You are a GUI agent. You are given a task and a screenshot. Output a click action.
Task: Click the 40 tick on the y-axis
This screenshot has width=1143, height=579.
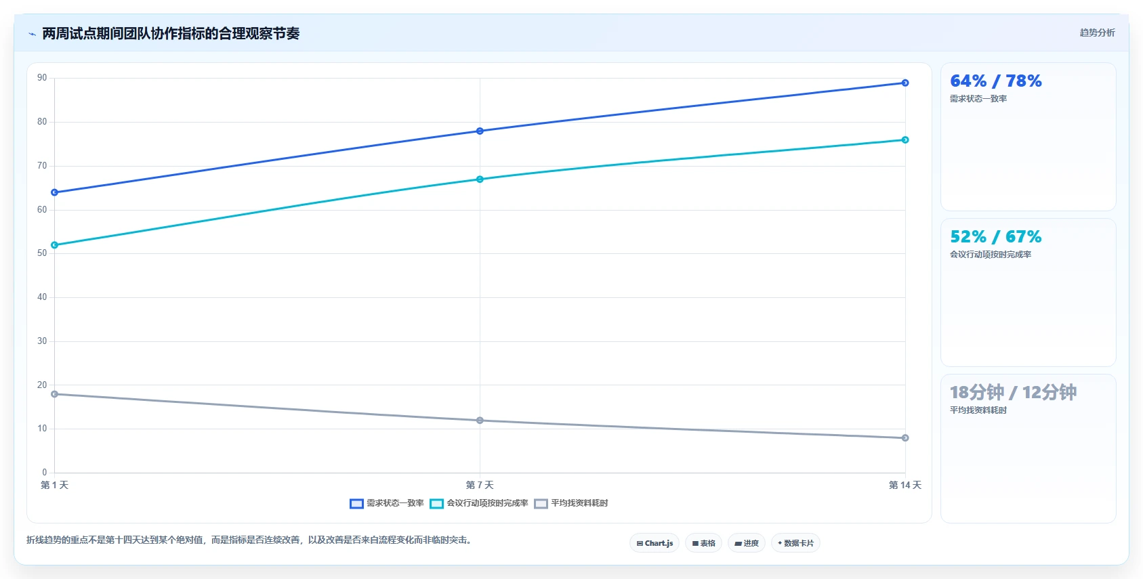pos(42,297)
